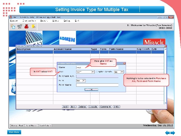This screenshot has width=181, height=136.
Task: Click the Miracle red logo
Action: tap(154, 42)
